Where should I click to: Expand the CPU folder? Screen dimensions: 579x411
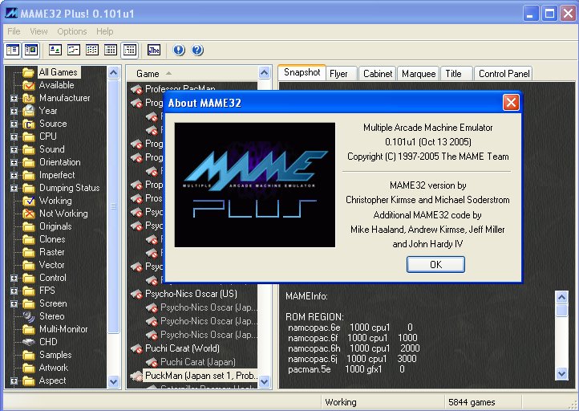[x=14, y=136]
